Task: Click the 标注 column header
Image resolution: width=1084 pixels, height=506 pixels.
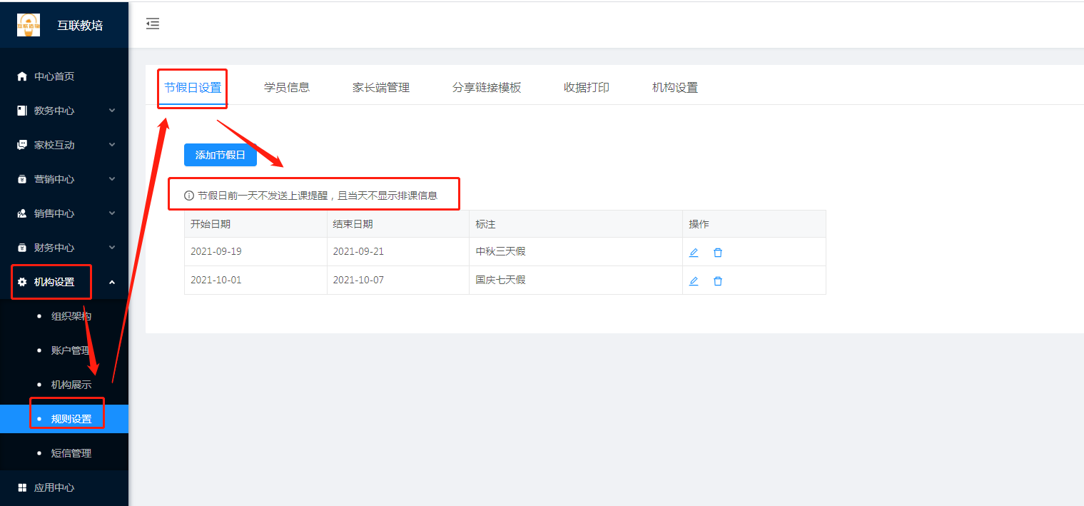Action: [576, 224]
